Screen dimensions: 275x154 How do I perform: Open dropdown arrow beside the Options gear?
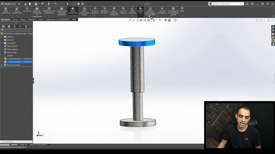[86, 4]
